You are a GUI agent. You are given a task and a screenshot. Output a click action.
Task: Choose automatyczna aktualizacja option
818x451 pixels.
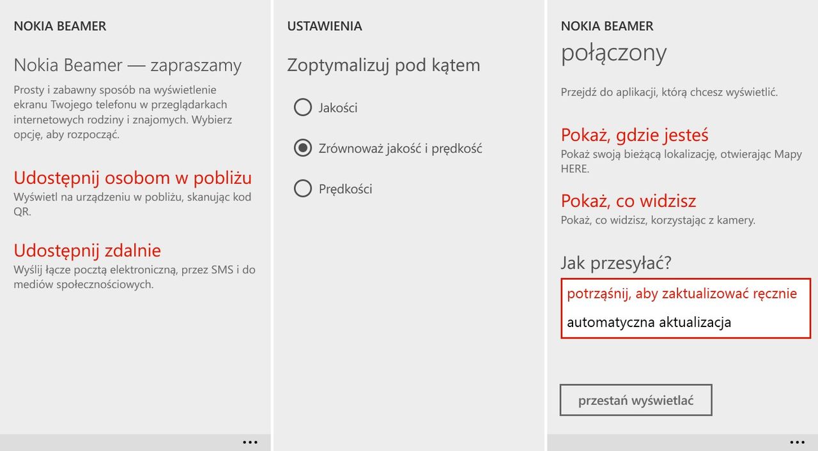coord(649,322)
